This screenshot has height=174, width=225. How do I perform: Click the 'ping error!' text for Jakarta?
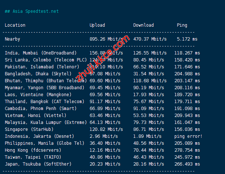point(188,136)
